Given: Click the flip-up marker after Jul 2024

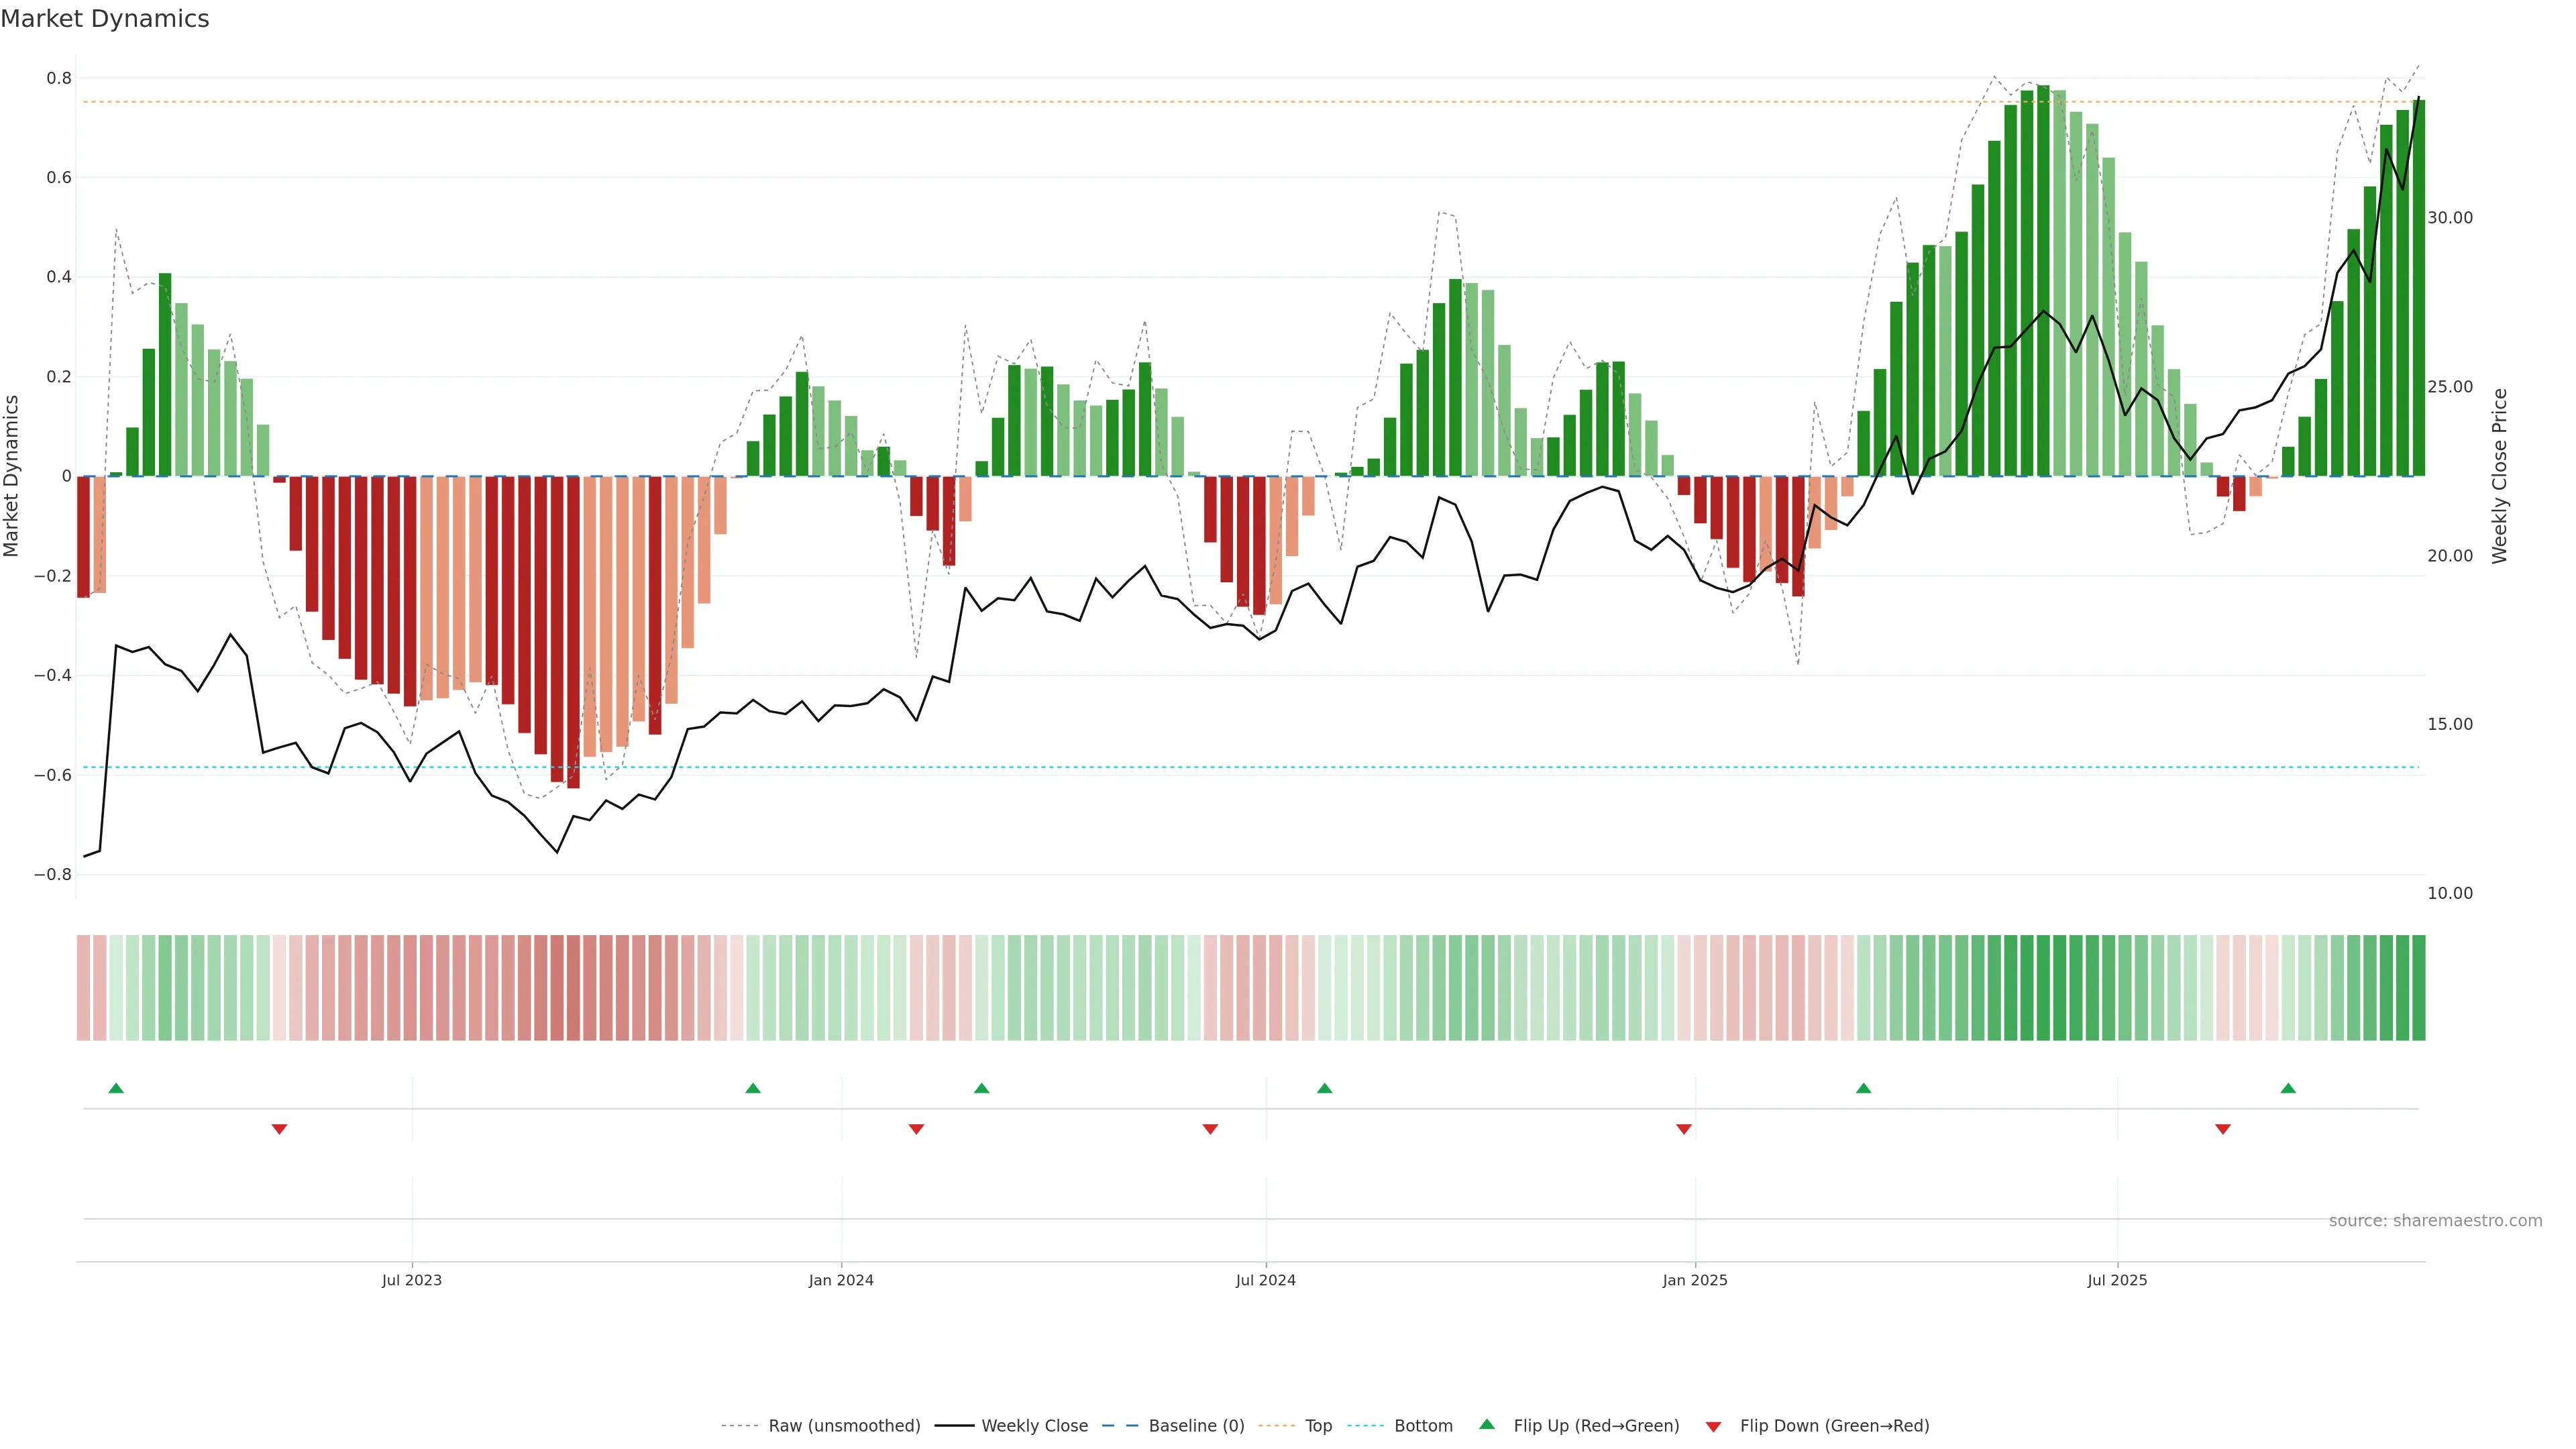Looking at the screenshot, I should coord(1325,1088).
